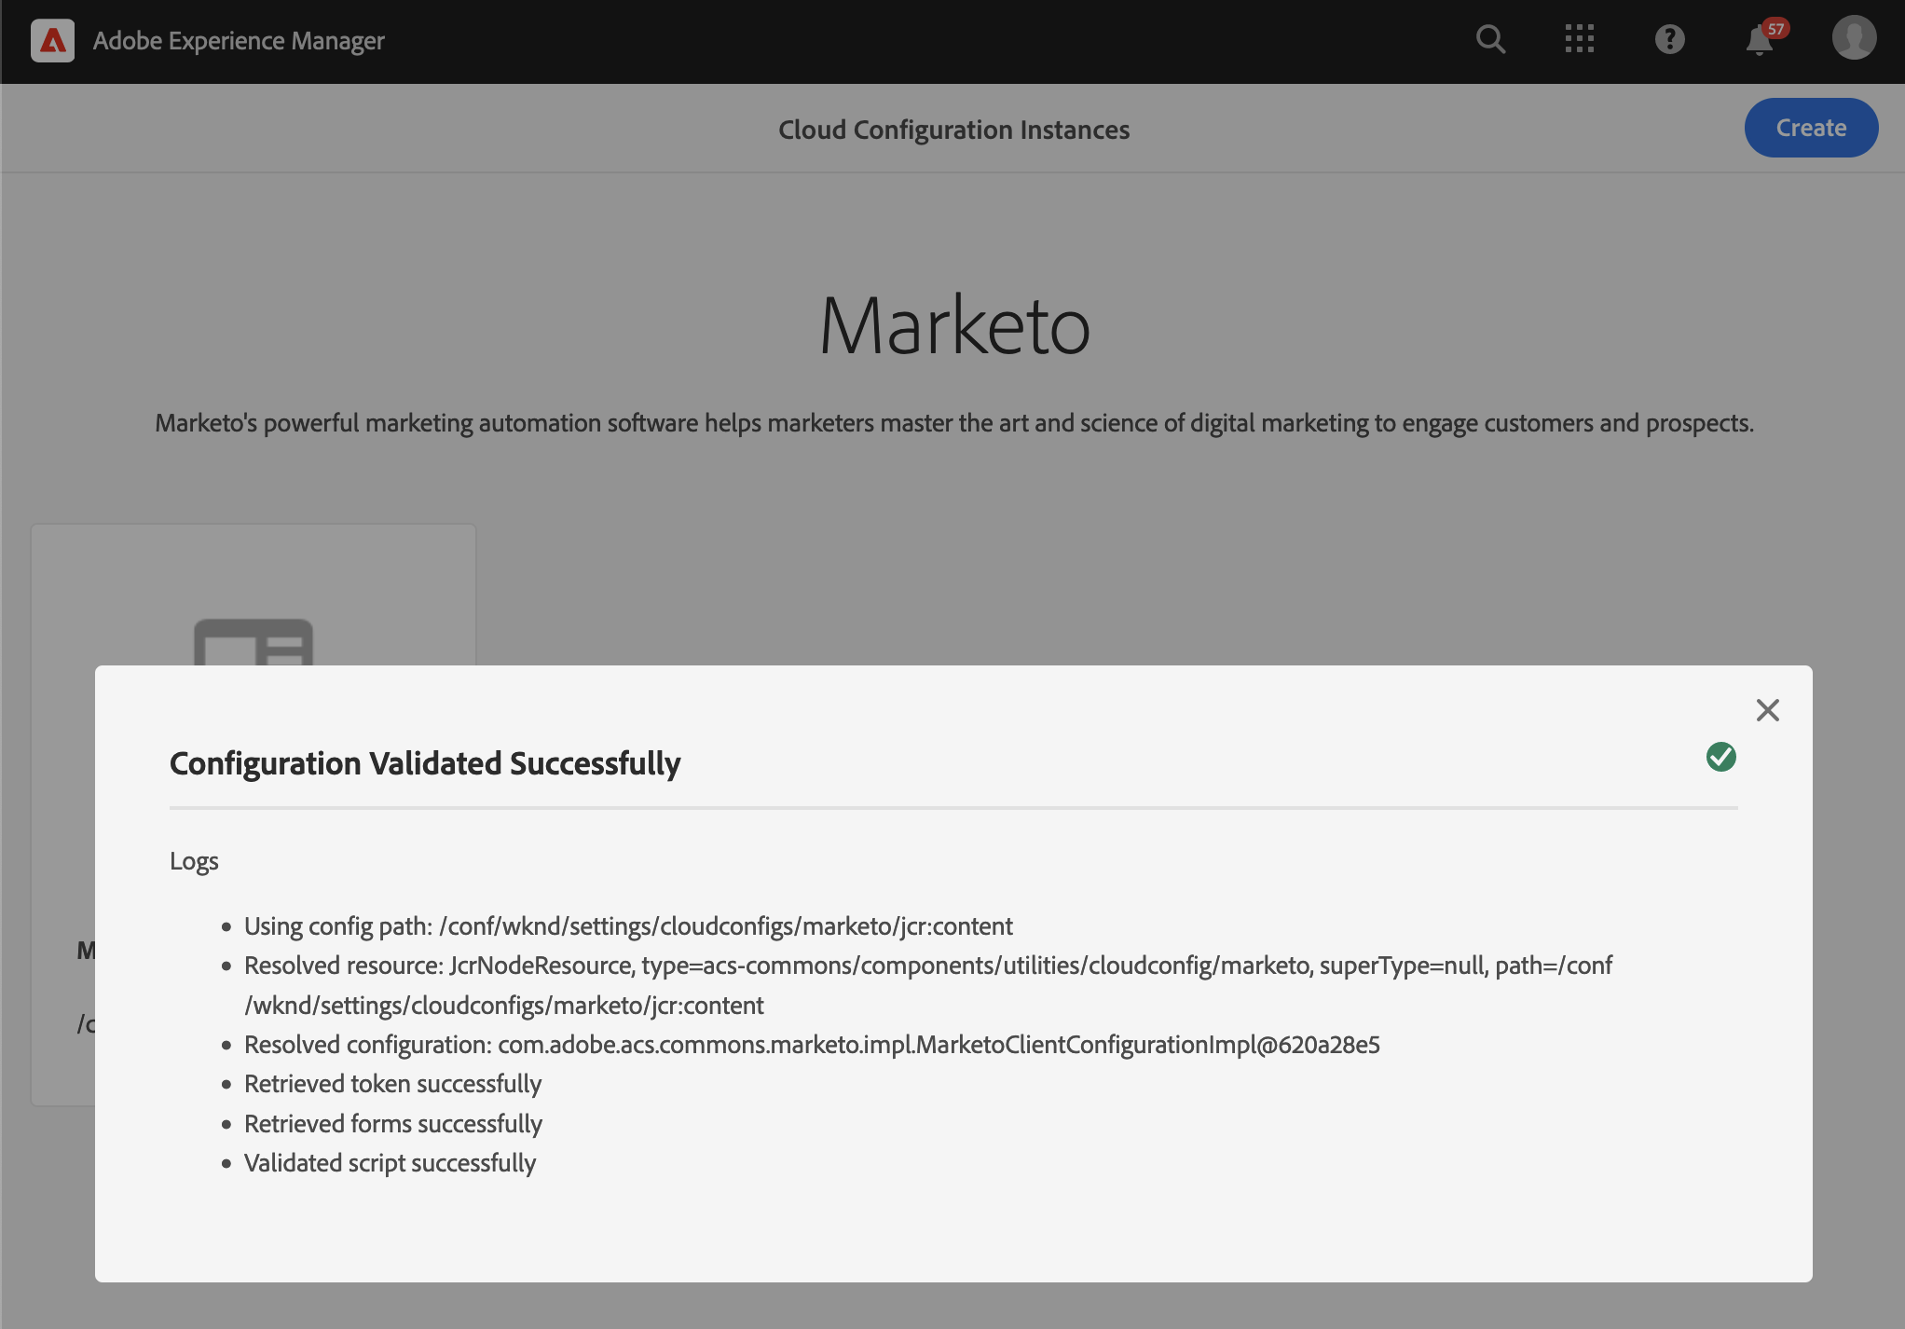Open the notifications bell icon
The image size is (1905, 1329).
point(1758,43)
